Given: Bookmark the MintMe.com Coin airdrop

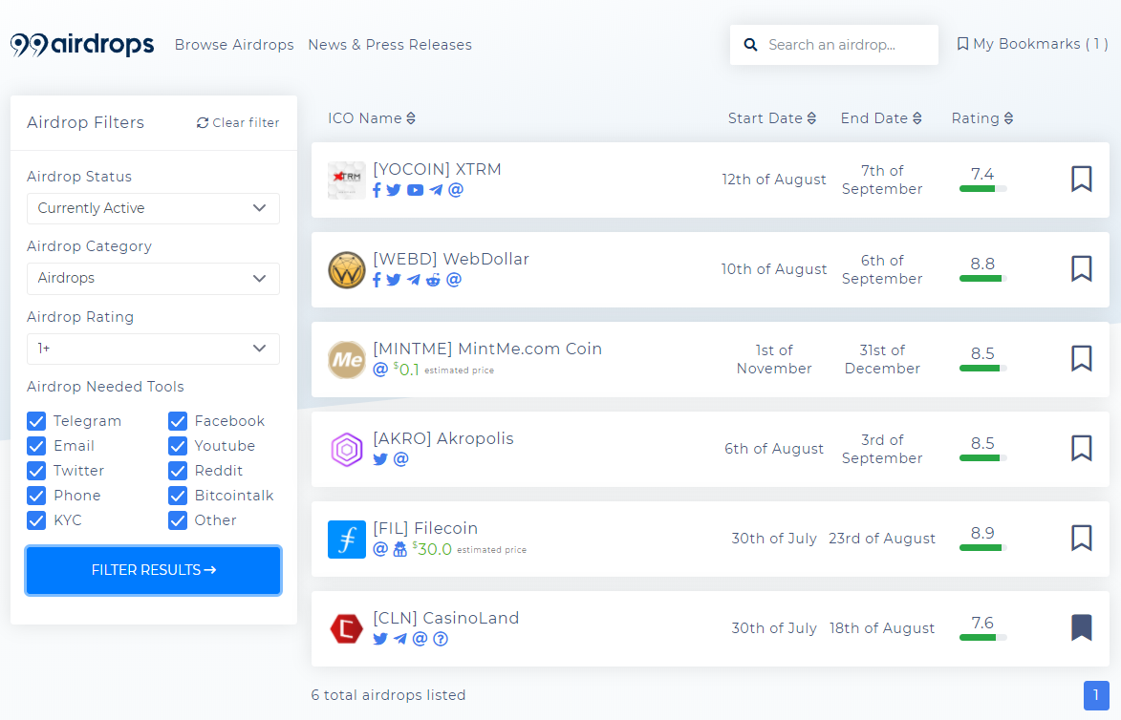Looking at the screenshot, I should [1081, 359].
